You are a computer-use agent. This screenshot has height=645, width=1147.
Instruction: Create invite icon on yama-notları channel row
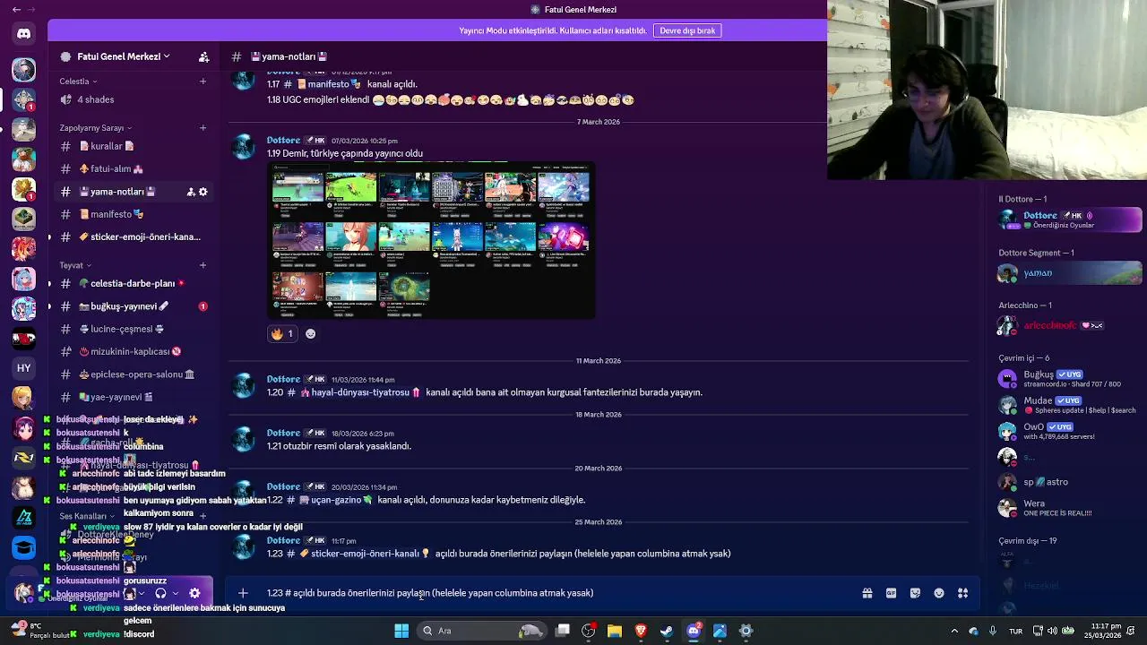pos(191,192)
